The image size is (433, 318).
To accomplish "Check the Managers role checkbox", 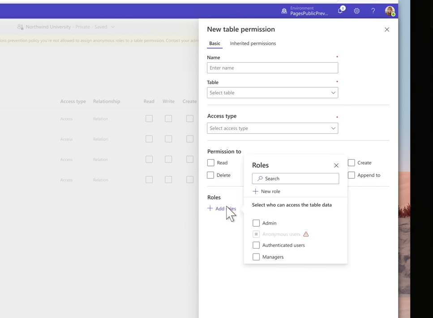I will pos(256,257).
